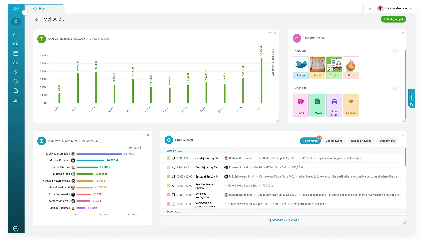This screenshot has width=423, height=245.
Task: Toggle checkbox for the 16:30 - 17:30 activity
Action: pyautogui.click(x=174, y=204)
